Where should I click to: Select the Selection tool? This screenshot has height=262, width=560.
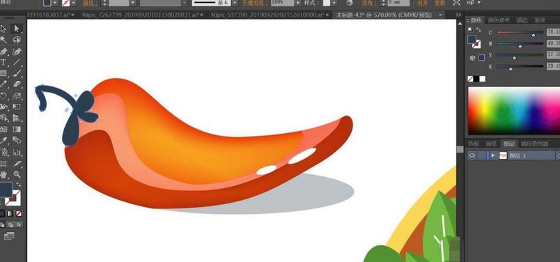click(3, 29)
